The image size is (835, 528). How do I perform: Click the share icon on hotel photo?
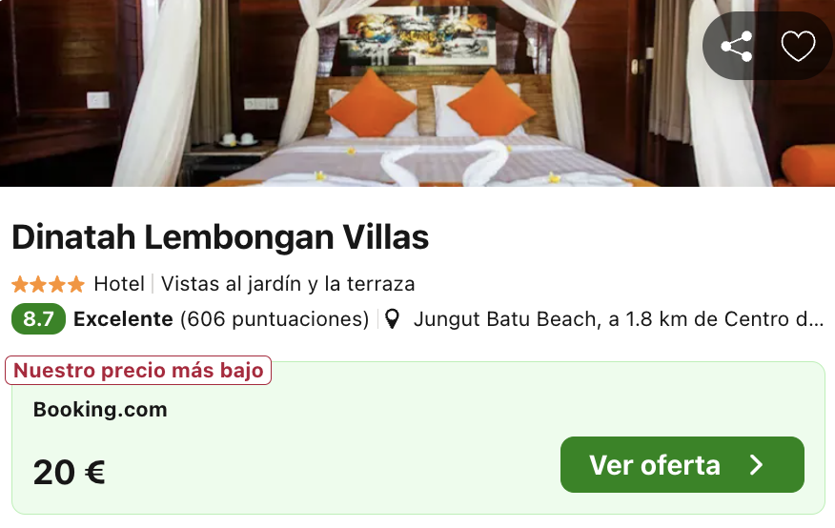[737, 47]
